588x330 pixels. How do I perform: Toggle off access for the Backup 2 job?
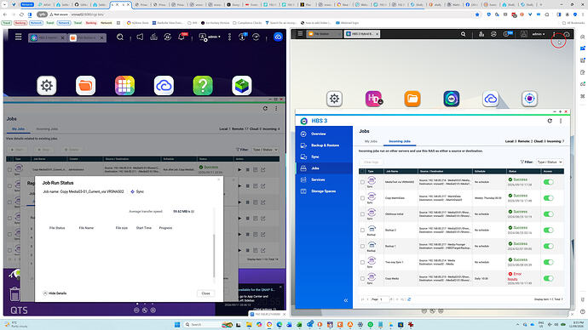pyautogui.click(x=548, y=230)
